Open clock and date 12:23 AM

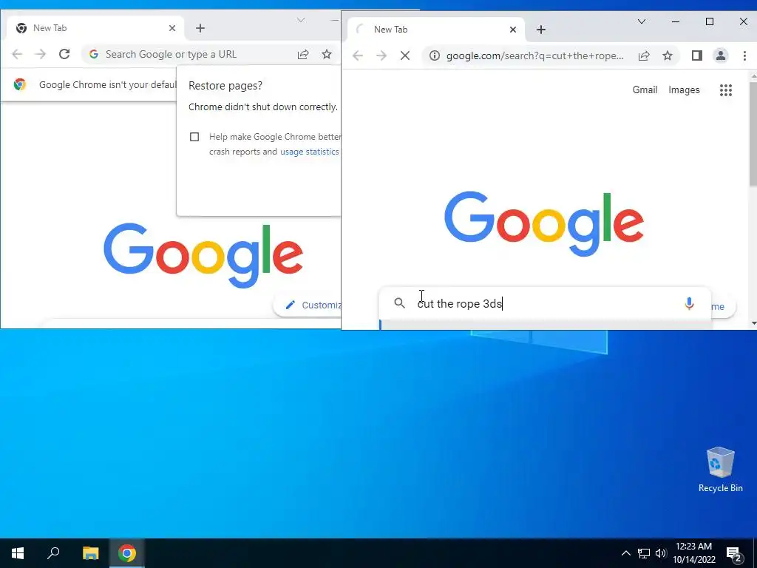pos(693,553)
